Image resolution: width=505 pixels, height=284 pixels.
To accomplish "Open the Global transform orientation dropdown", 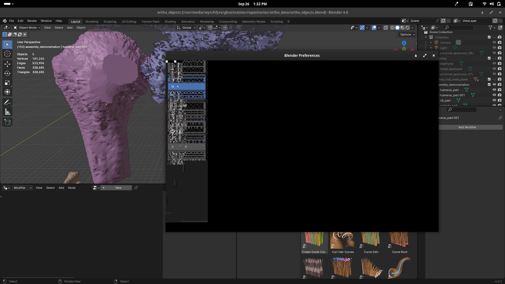I will [x=186, y=28].
